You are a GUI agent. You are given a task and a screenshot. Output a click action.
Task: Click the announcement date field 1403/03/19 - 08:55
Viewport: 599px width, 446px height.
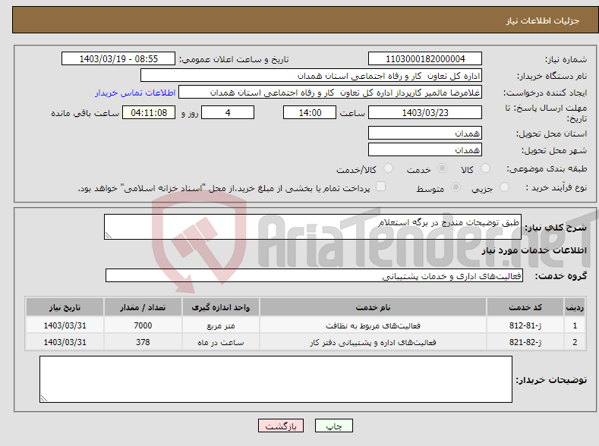[118, 58]
